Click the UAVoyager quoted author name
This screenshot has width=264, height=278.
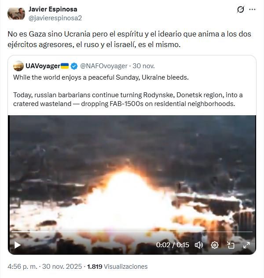[43, 66]
